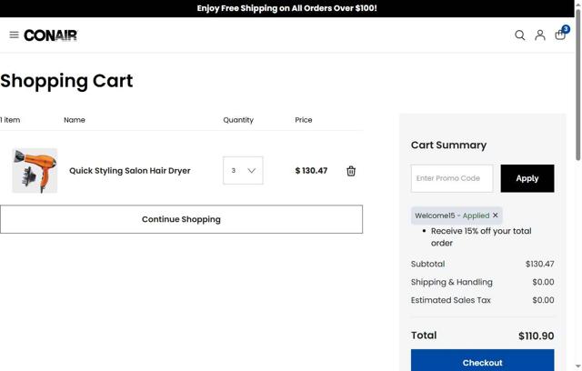Click the Price column header

303,120
